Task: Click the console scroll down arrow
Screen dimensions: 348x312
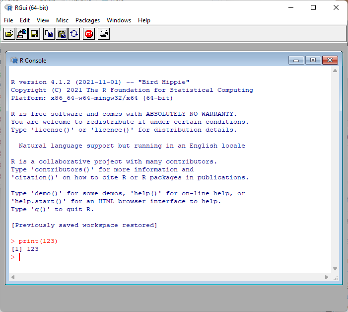Action: click(335, 269)
